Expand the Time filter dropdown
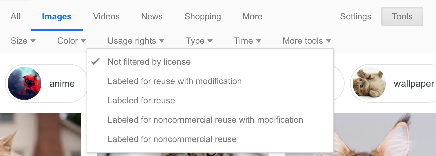The width and height of the screenshot is (436, 156). point(247,41)
